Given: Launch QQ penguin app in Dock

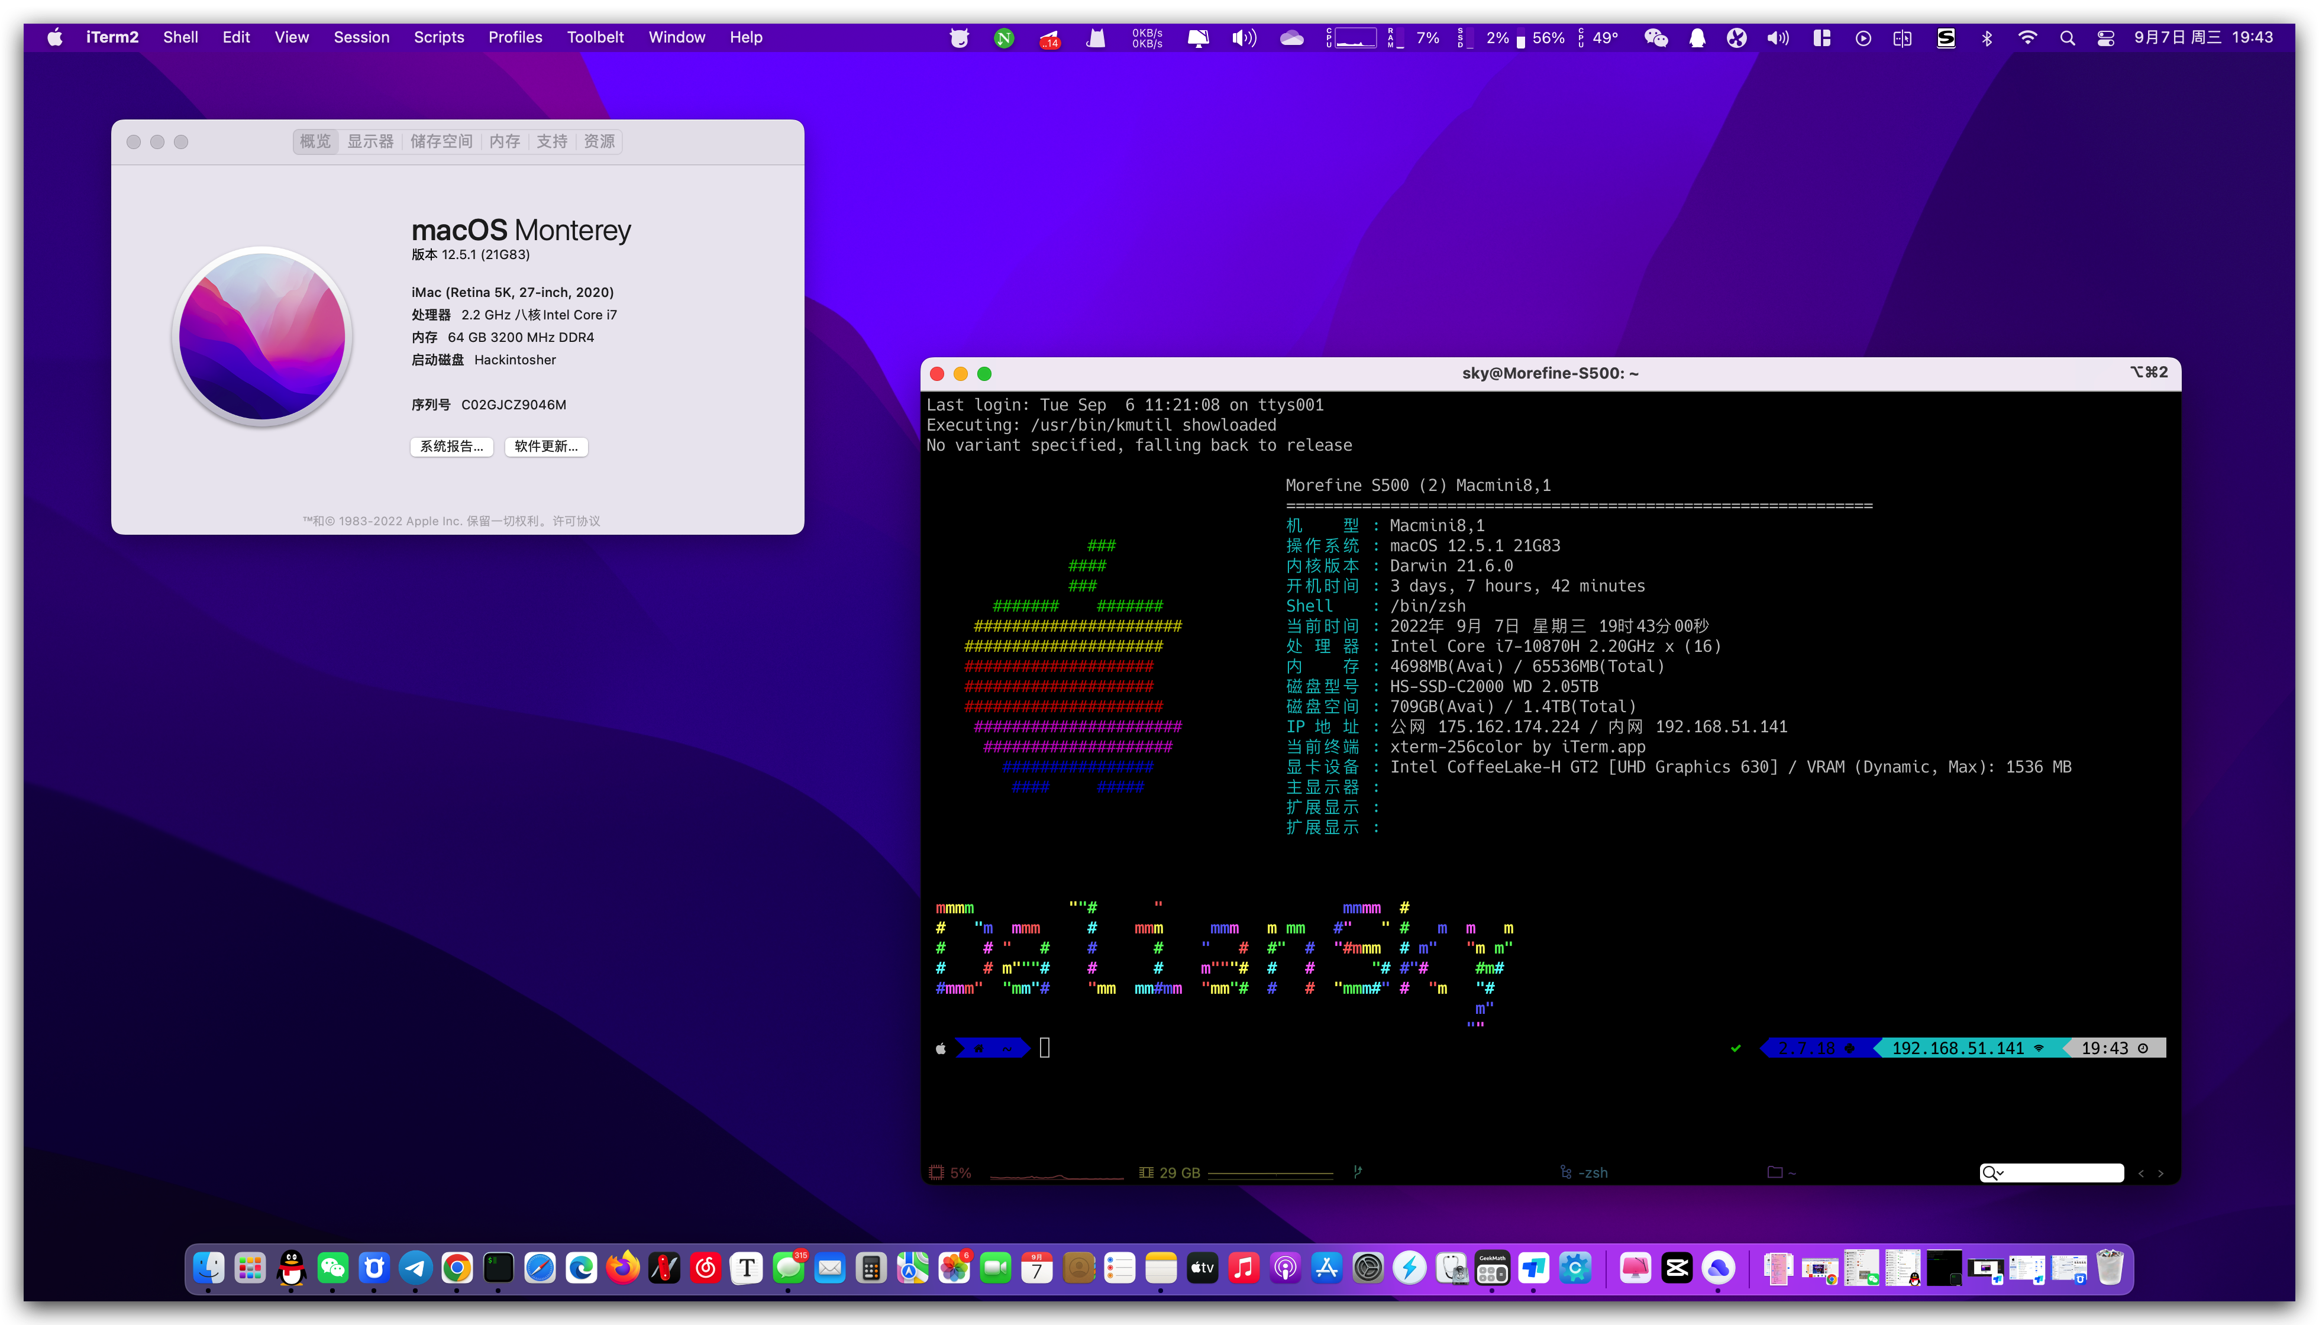Looking at the screenshot, I should 291,1268.
